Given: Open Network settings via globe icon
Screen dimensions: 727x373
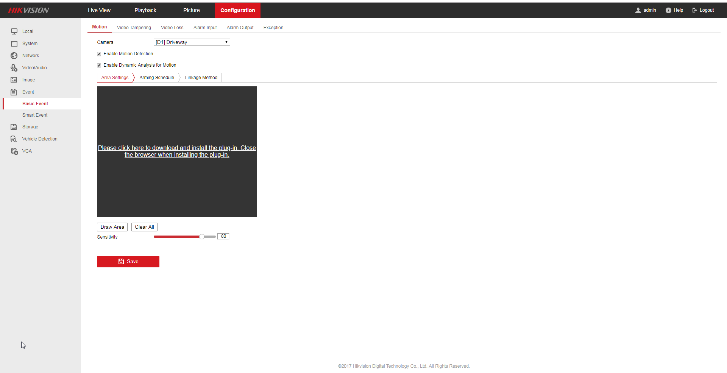Looking at the screenshot, I should [14, 56].
